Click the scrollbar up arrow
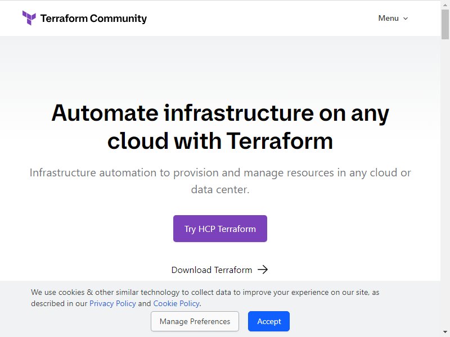 pos(445,4)
